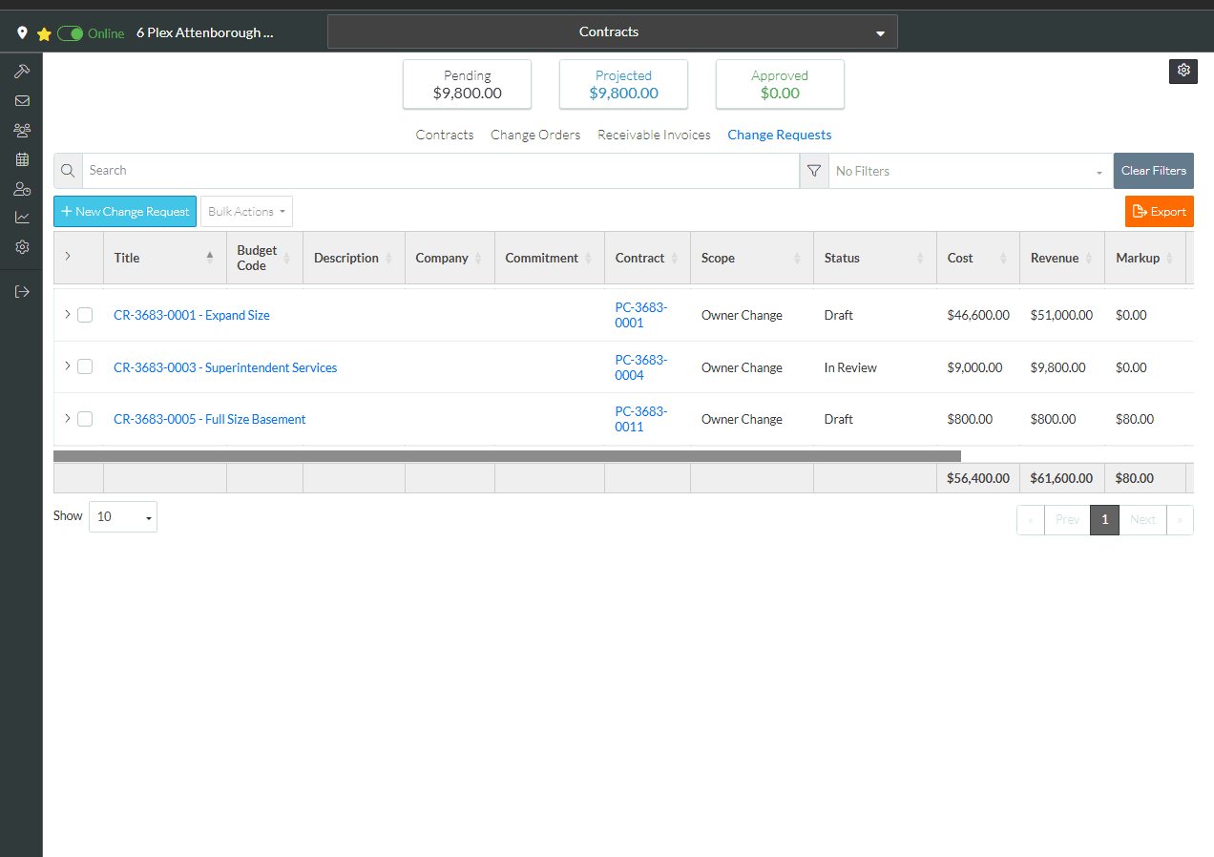Open the envelope messages sidebar icon
1214x857 pixels.
[22, 100]
